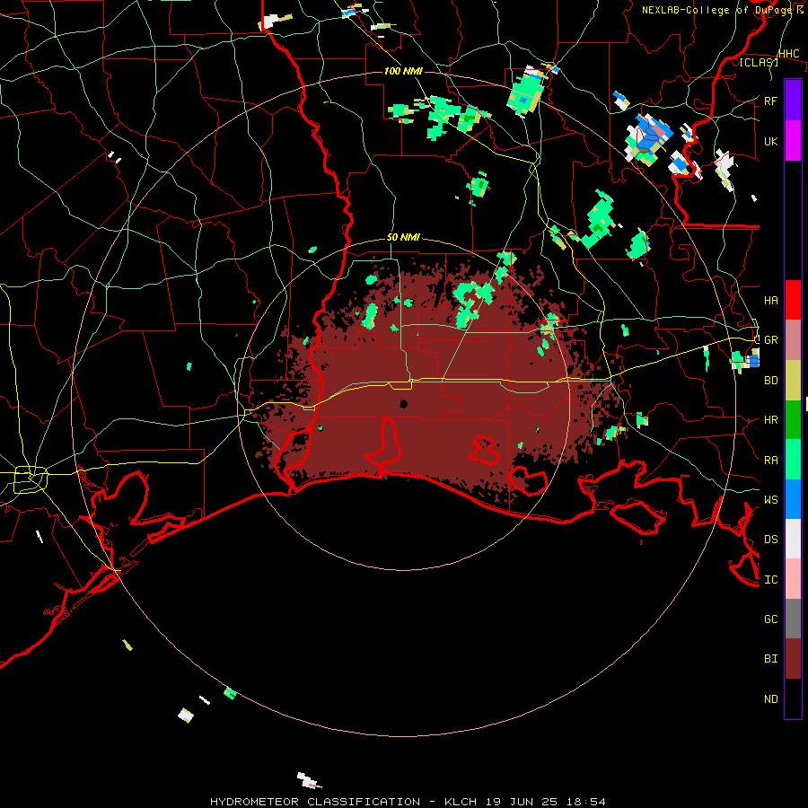Click the "DS" legend label

point(770,540)
